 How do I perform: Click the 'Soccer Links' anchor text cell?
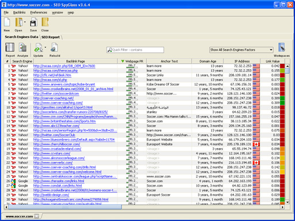pos(155,75)
